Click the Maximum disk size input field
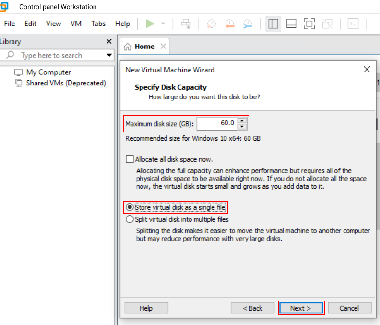Viewport: 380px width, 325px height. pyautogui.click(x=217, y=123)
